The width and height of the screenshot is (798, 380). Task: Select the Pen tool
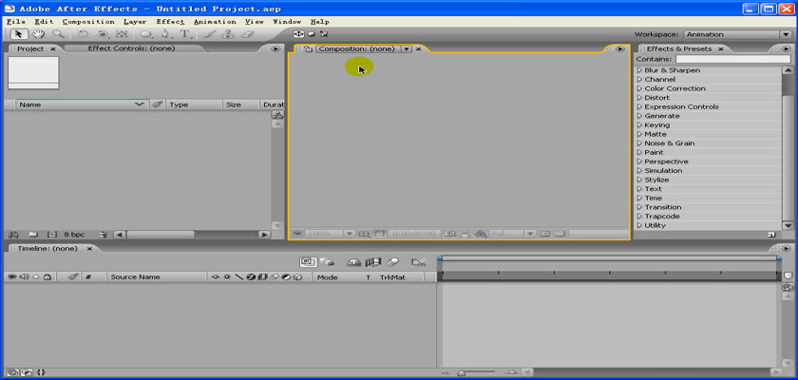(166, 34)
